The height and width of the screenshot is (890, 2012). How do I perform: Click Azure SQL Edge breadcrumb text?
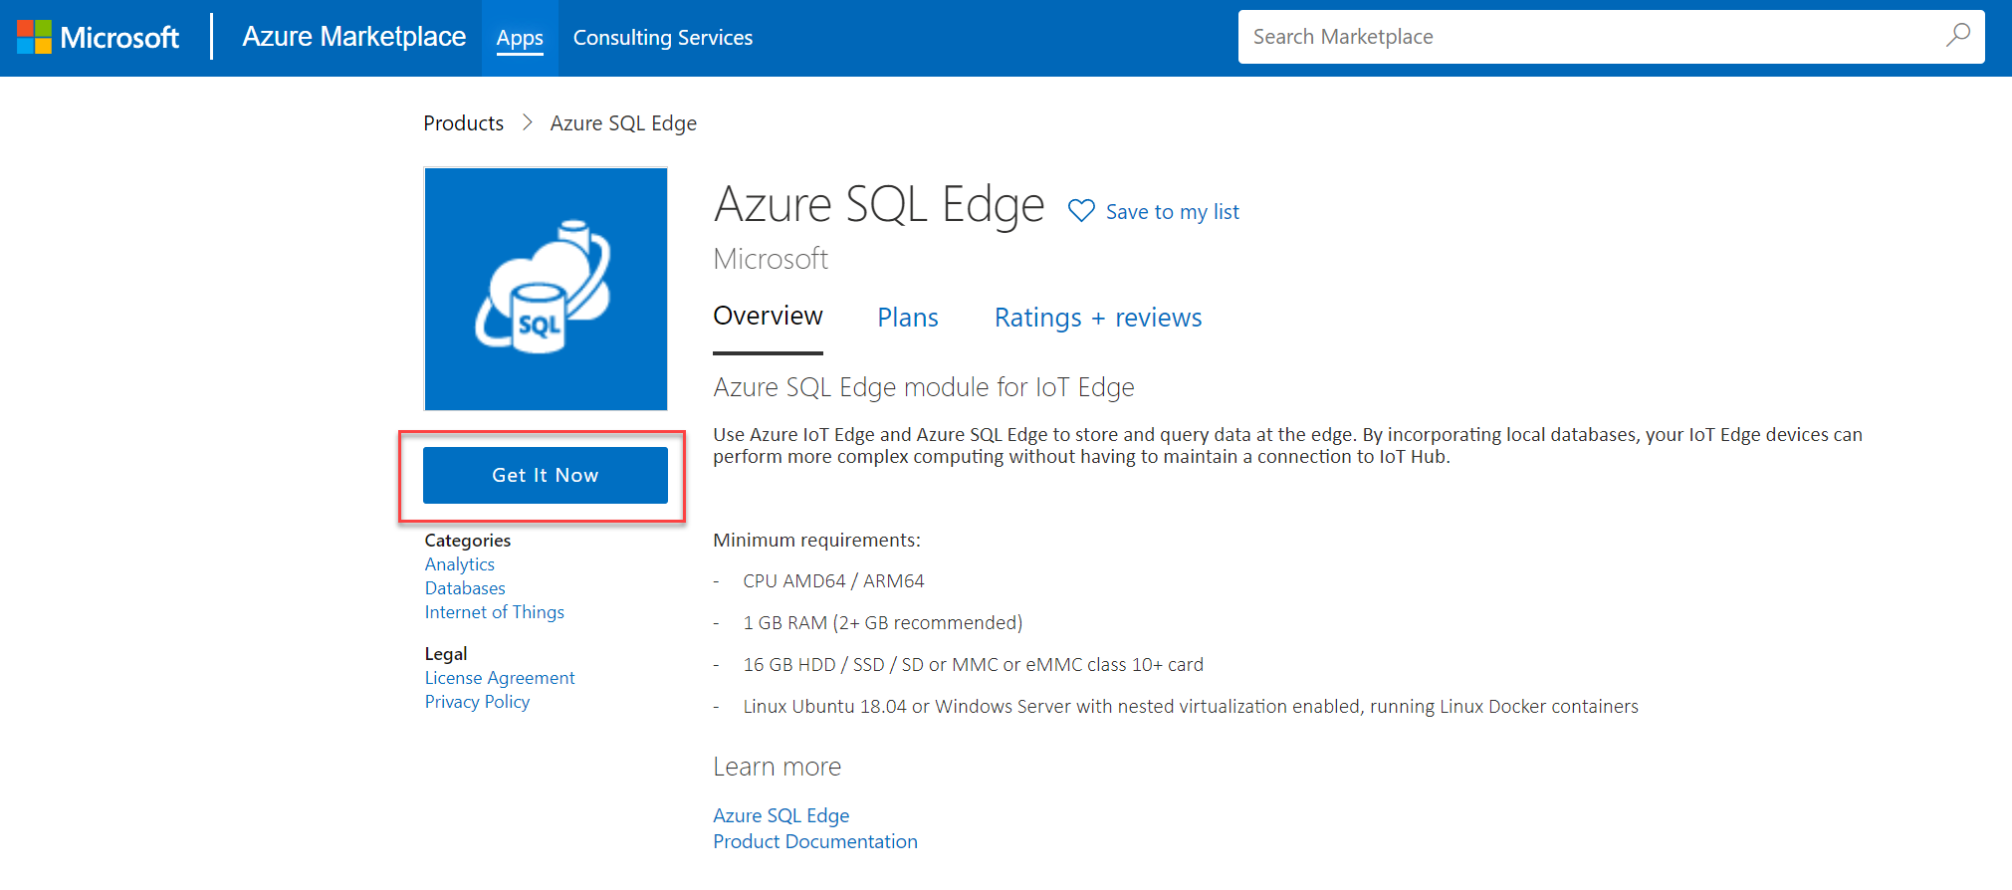pyautogui.click(x=623, y=123)
